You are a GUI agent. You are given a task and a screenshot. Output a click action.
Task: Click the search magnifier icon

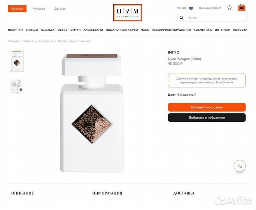pyautogui.click(x=181, y=17)
